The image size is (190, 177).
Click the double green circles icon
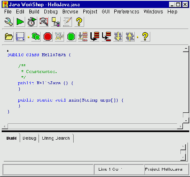(x=36, y=36)
